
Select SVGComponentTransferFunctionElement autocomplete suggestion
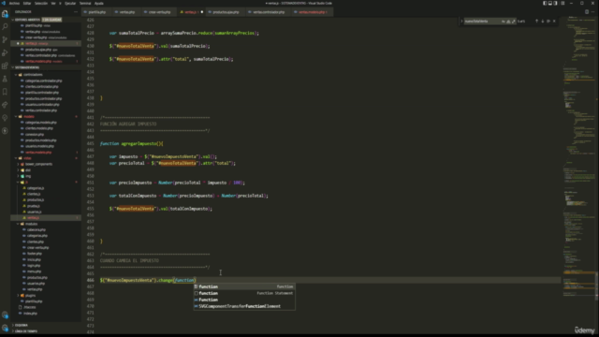click(x=244, y=306)
